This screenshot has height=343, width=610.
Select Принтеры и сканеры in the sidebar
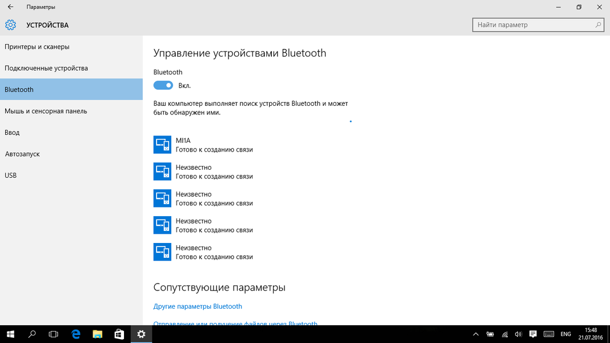coord(37,47)
